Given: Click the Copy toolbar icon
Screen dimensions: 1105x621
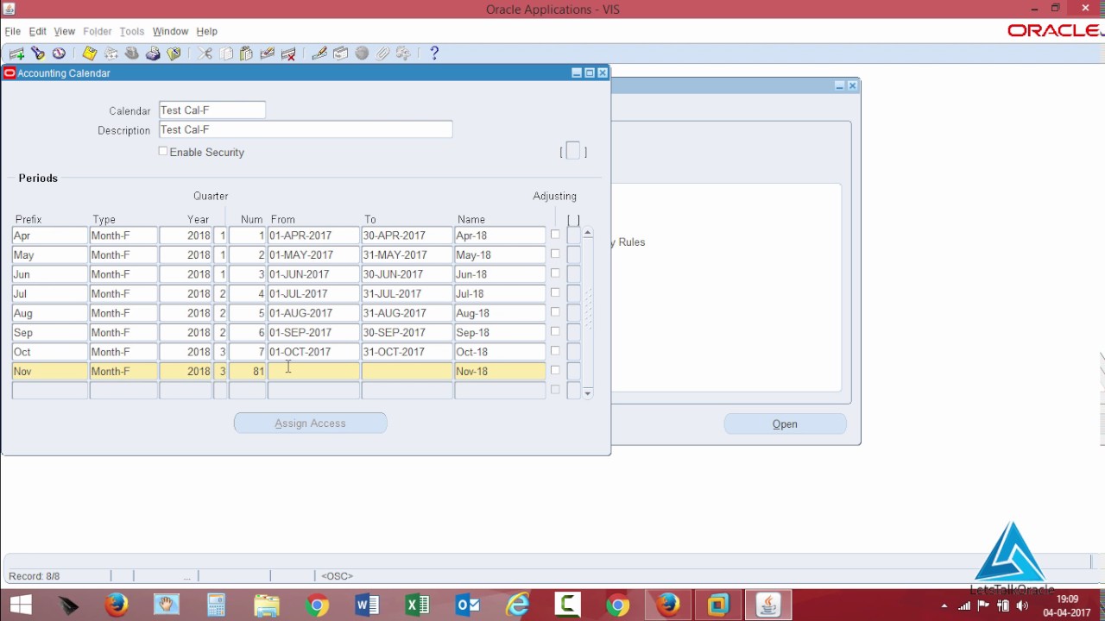Looking at the screenshot, I should pos(226,53).
